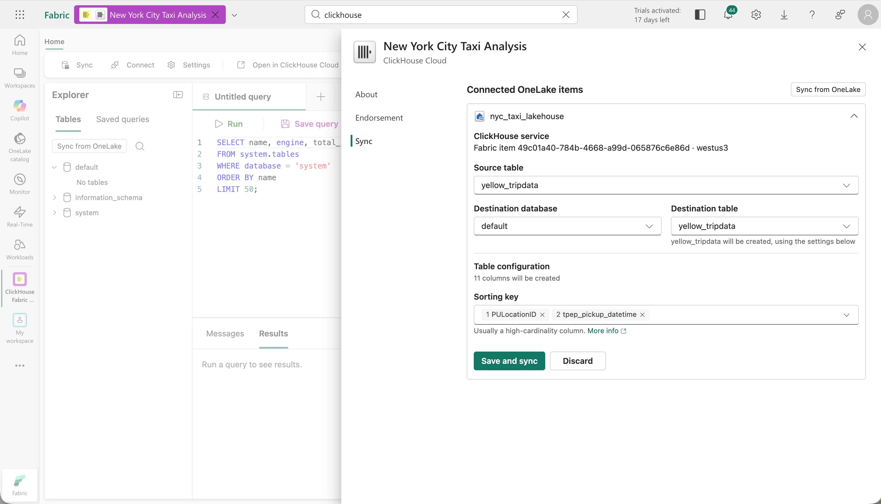This screenshot has width=881, height=504.
Task: Open My workspace in the sidebar
Action: pyautogui.click(x=20, y=329)
